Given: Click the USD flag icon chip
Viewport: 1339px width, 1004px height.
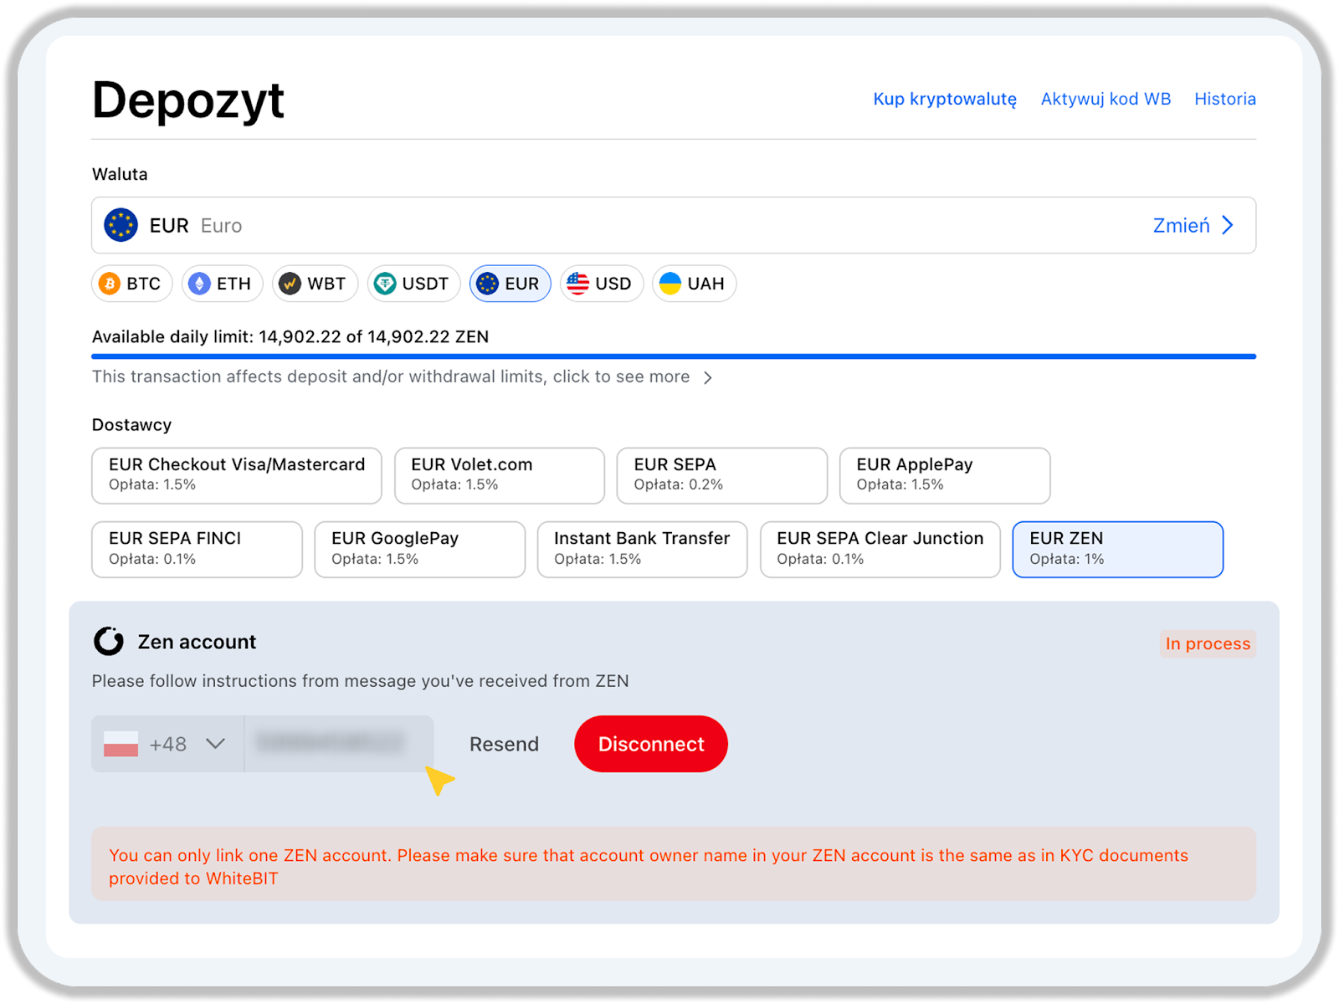Looking at the screenshot, I should (577, 284).
